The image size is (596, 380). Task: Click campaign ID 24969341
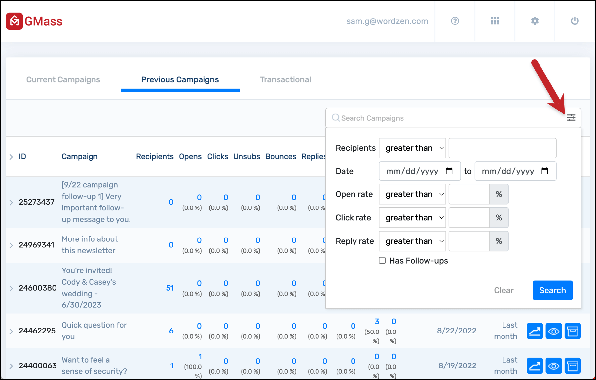(36, 245)
